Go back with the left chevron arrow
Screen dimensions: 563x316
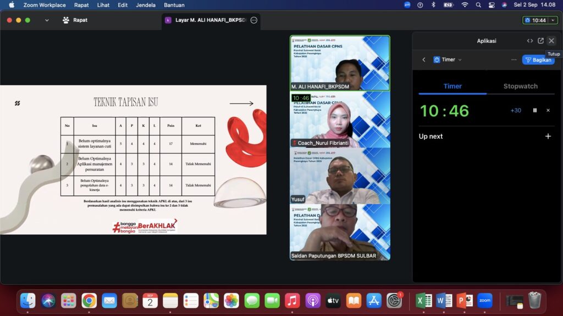424,59
